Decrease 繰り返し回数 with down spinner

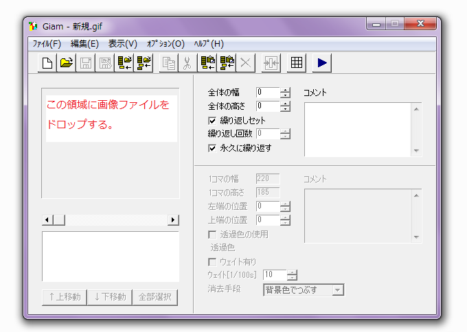(285, 137)
